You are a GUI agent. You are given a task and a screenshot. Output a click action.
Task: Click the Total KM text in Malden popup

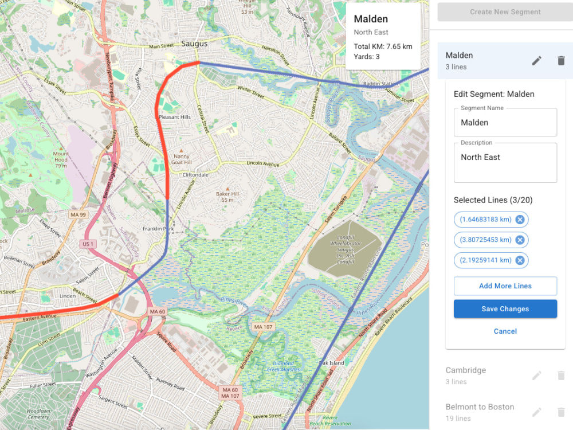tap(383, 46)
